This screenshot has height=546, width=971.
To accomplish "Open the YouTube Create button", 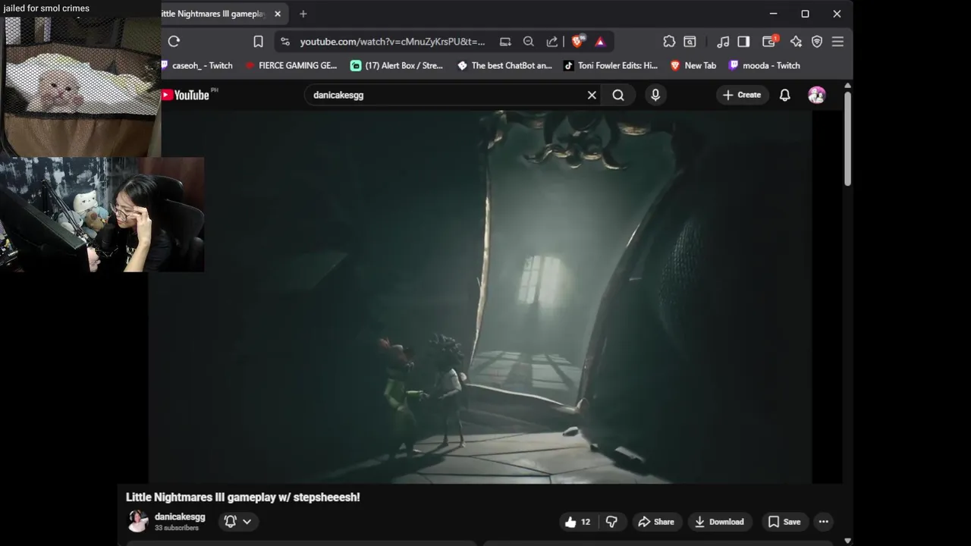I will pyautogui.click(x=742, y=95).
